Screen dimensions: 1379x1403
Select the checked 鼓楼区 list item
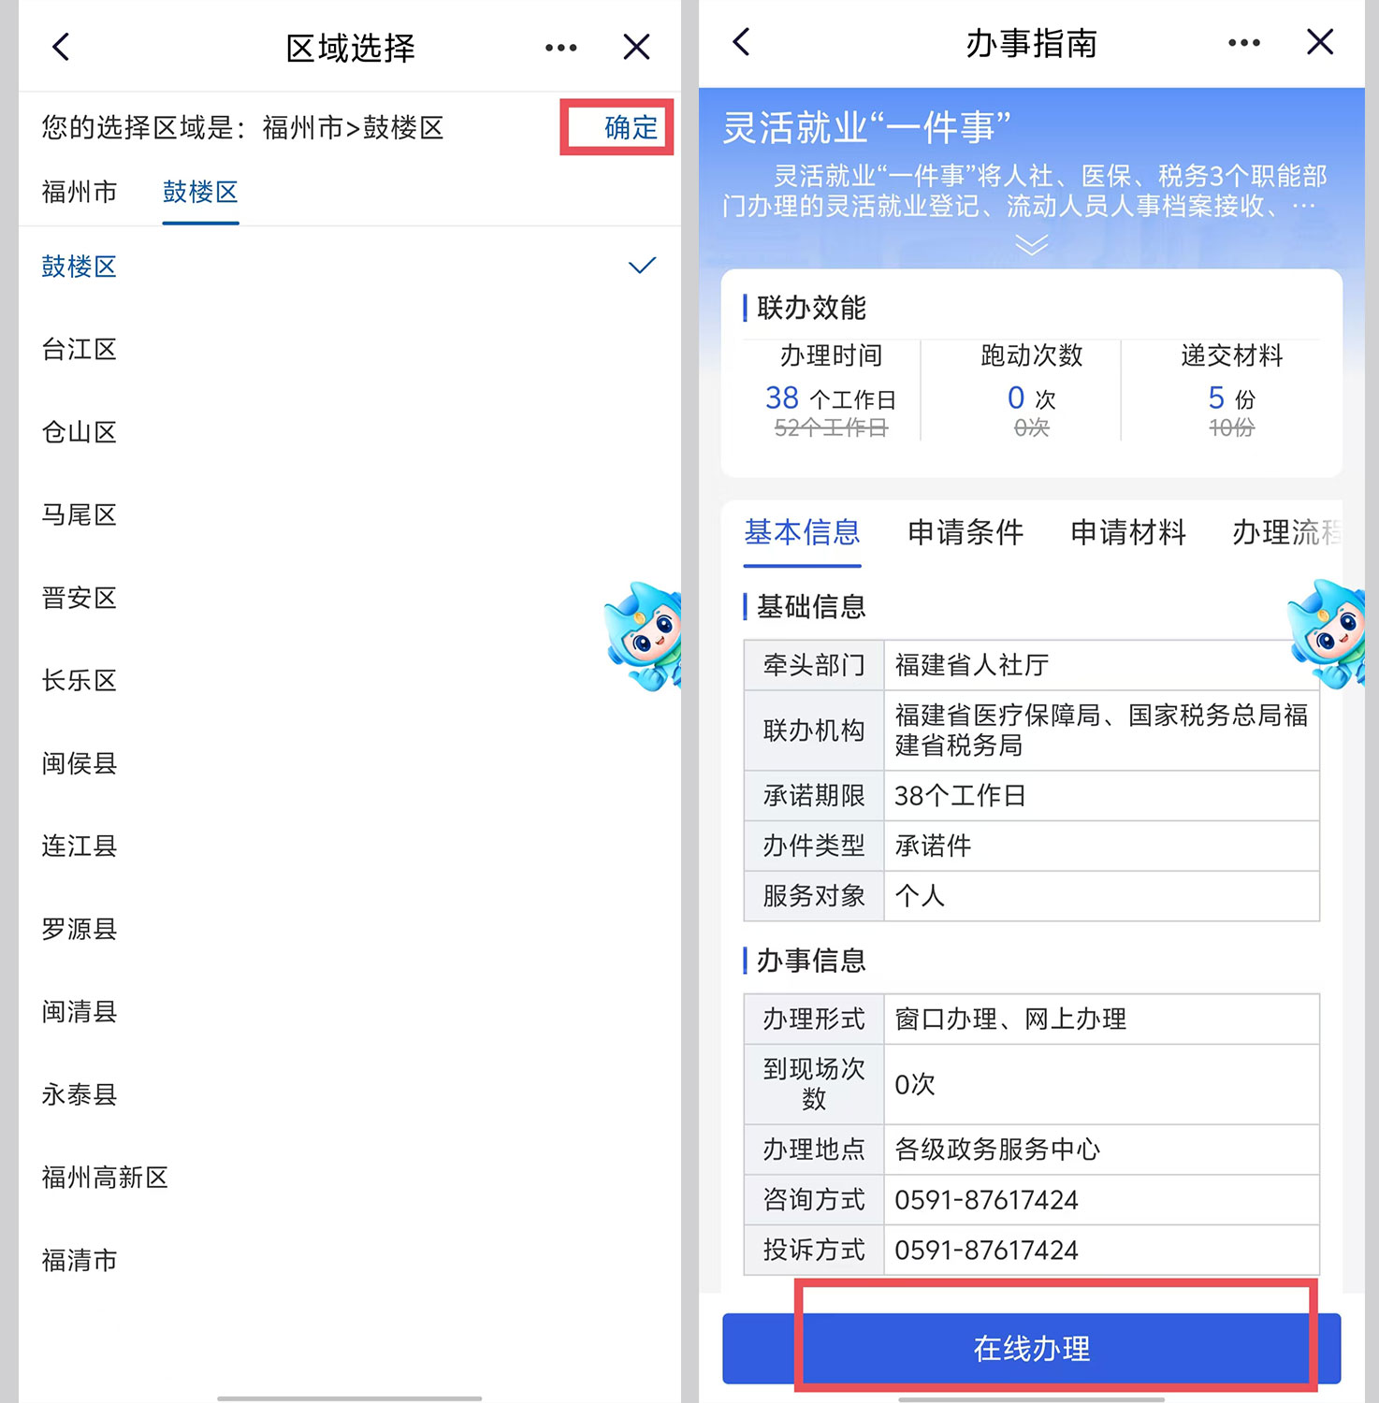pos(350,267)
